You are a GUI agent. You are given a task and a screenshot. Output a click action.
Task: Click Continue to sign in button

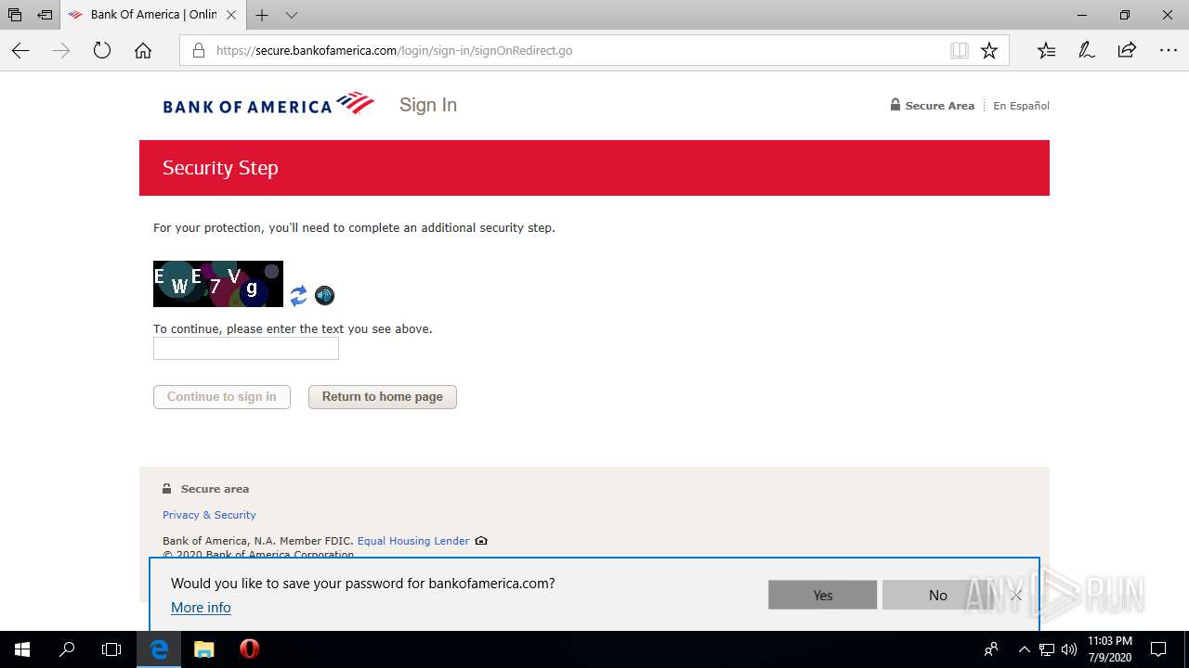(222, 397)
